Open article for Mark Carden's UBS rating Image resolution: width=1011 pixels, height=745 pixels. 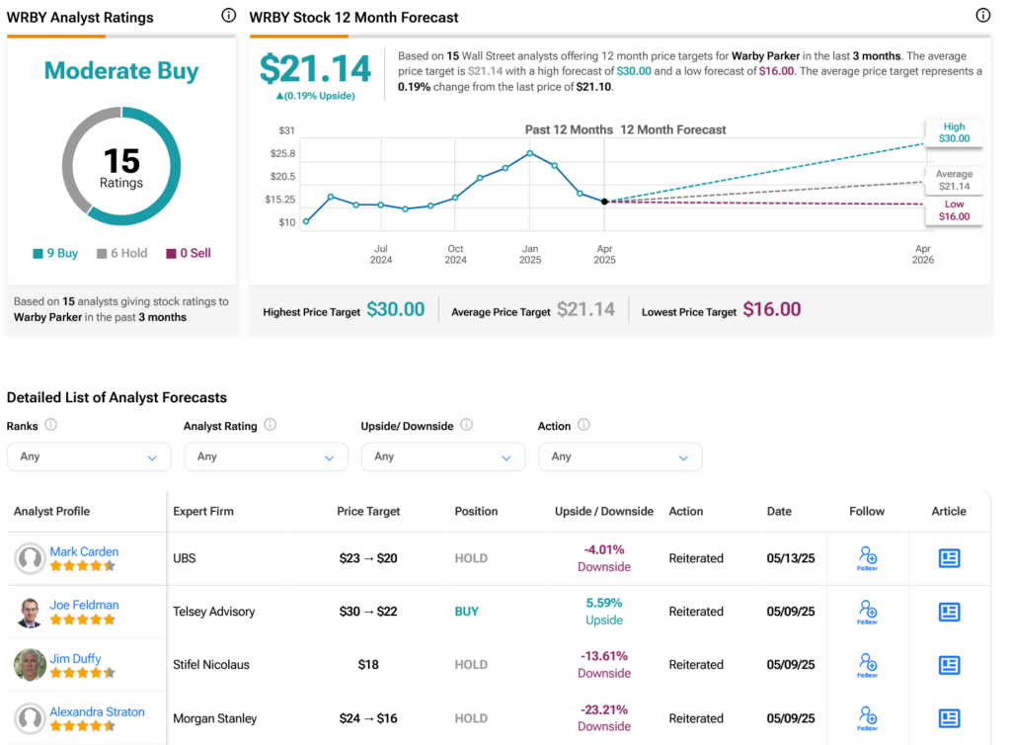[949, 558]
